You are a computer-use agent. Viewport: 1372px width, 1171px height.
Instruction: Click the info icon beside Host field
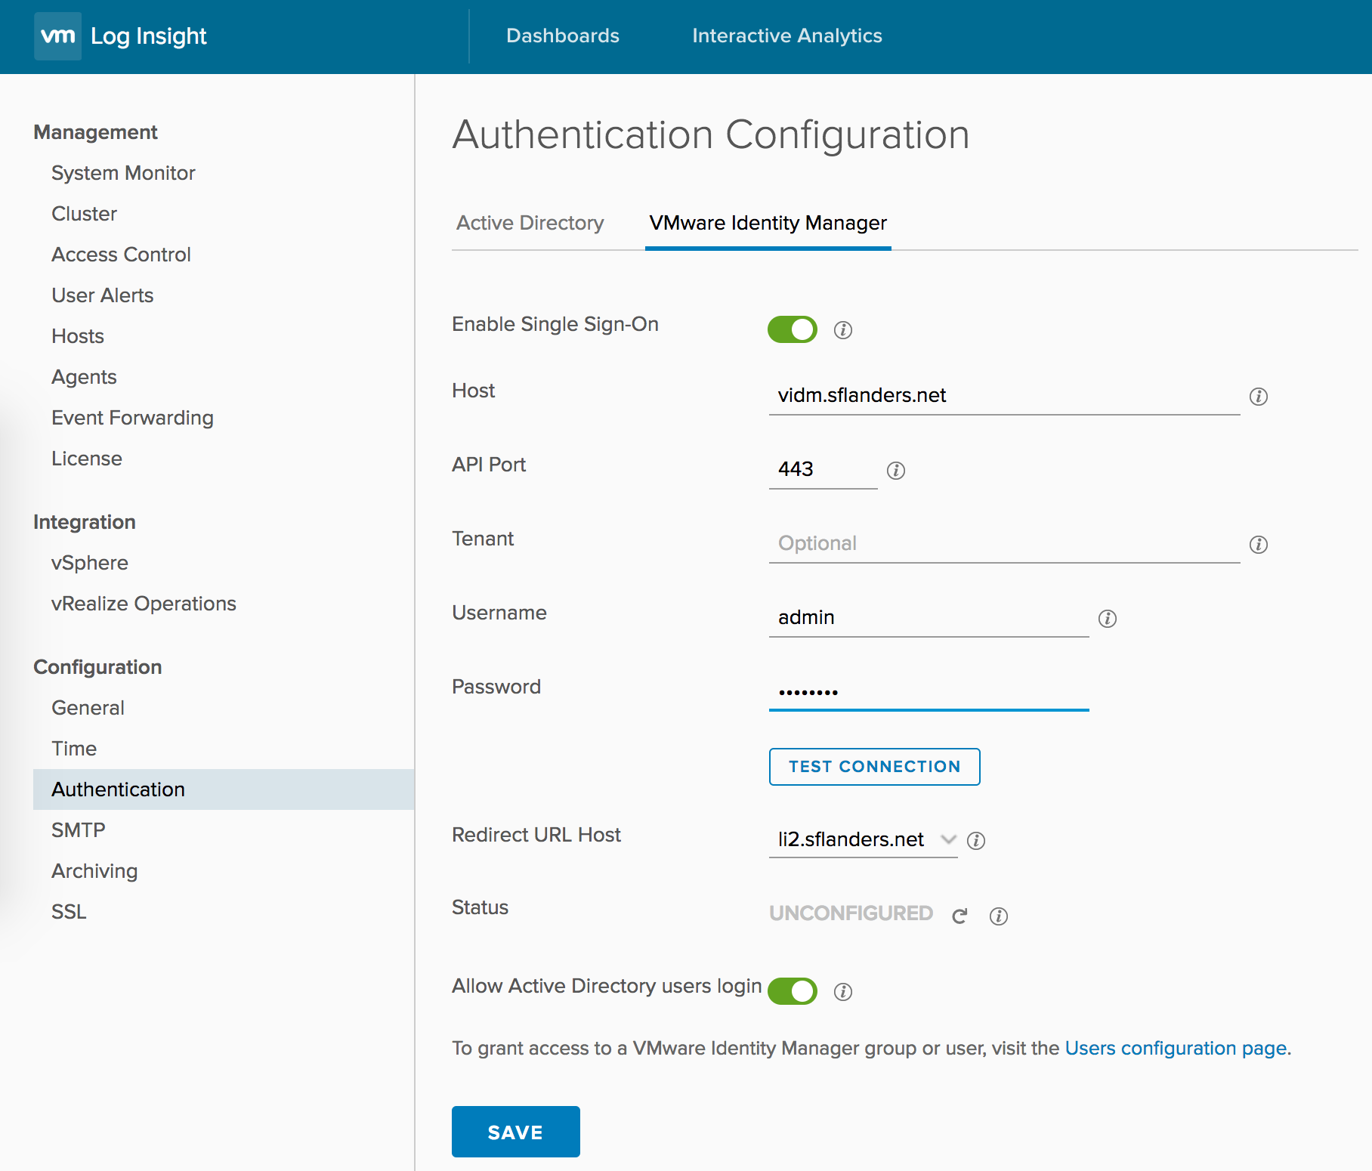(x=1258, y=397)
